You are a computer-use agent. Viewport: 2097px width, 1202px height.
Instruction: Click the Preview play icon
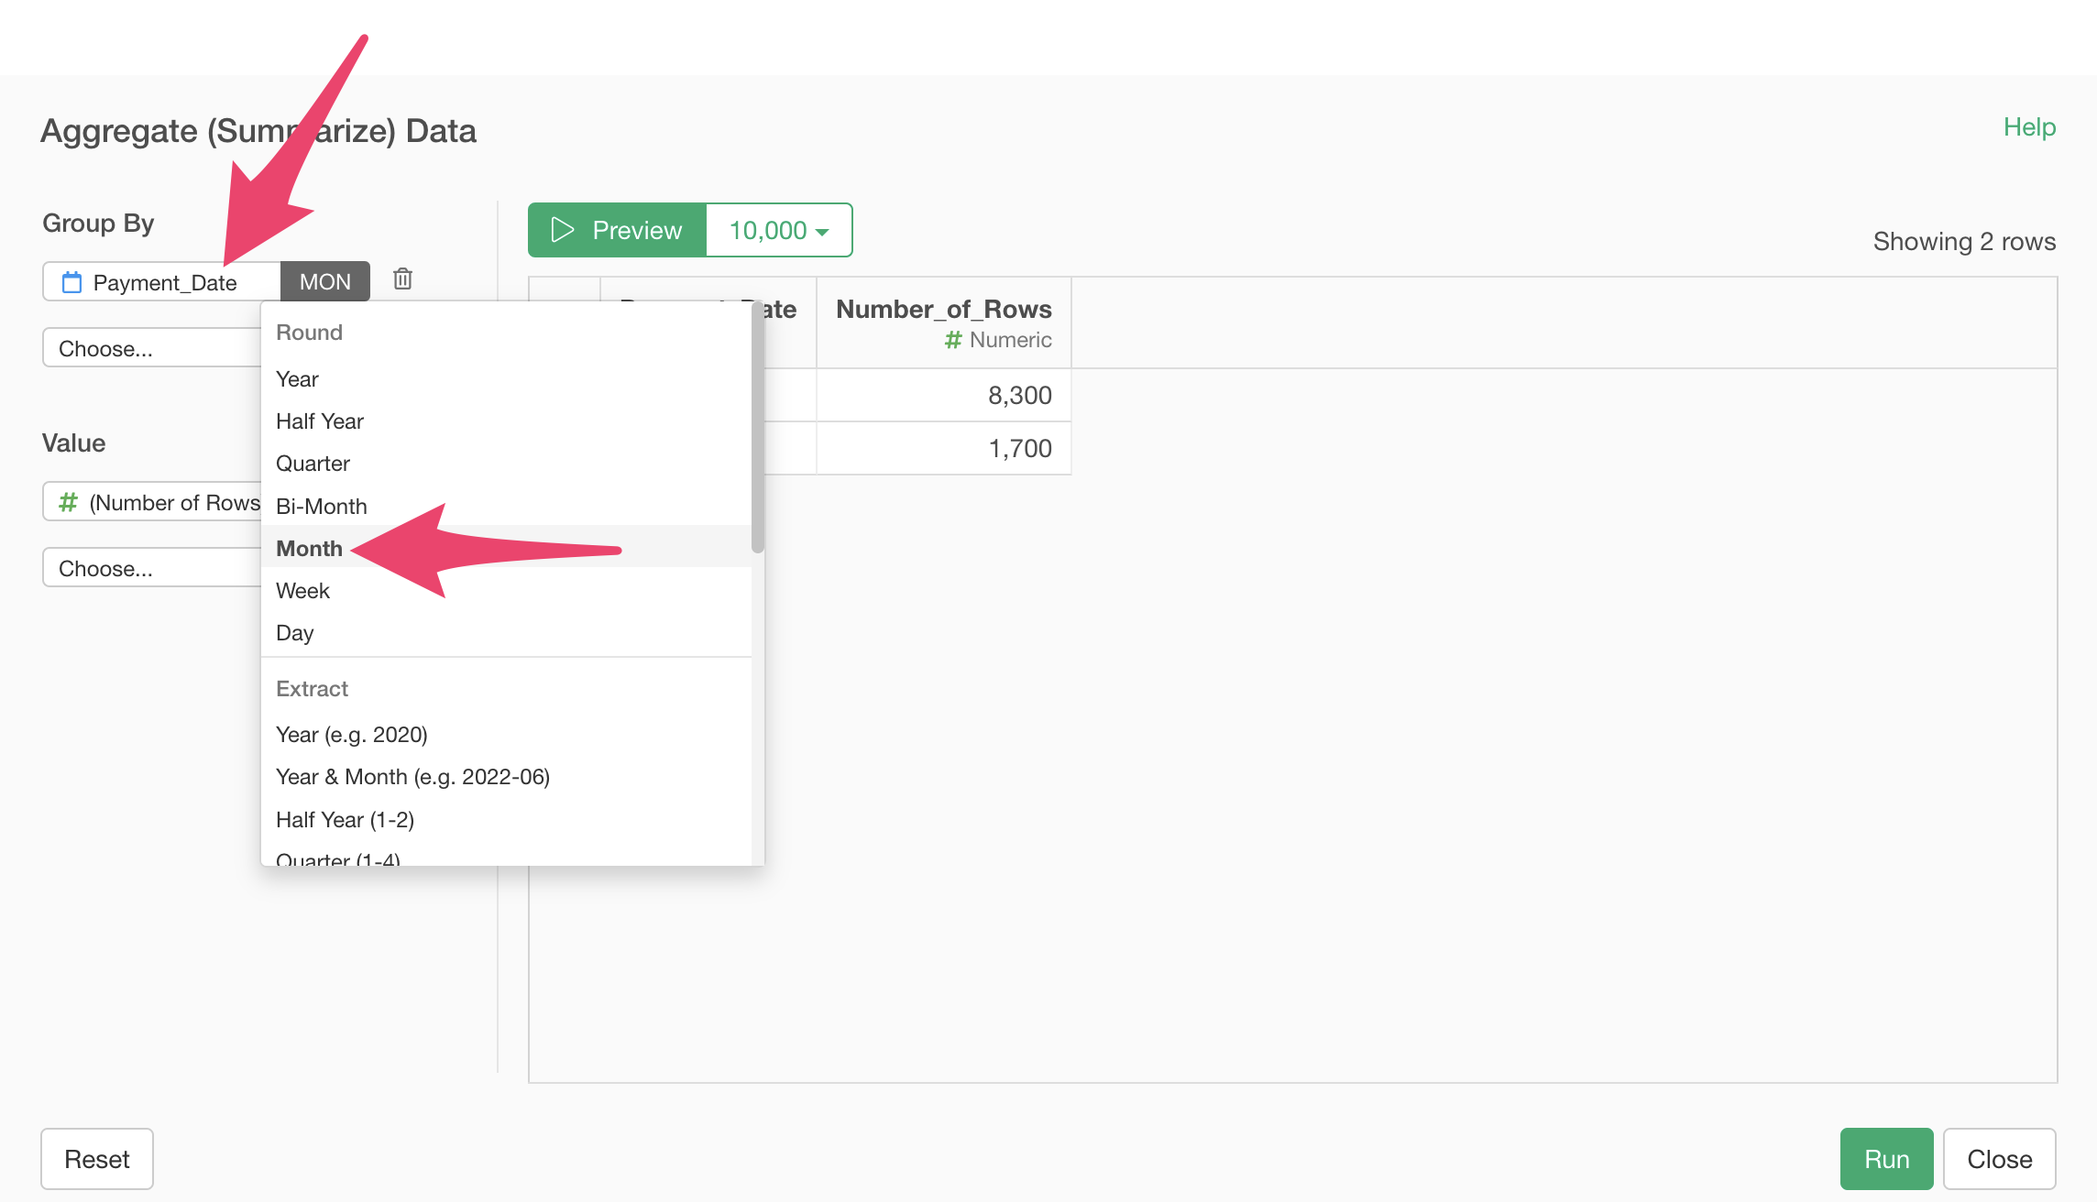[562, 230]
